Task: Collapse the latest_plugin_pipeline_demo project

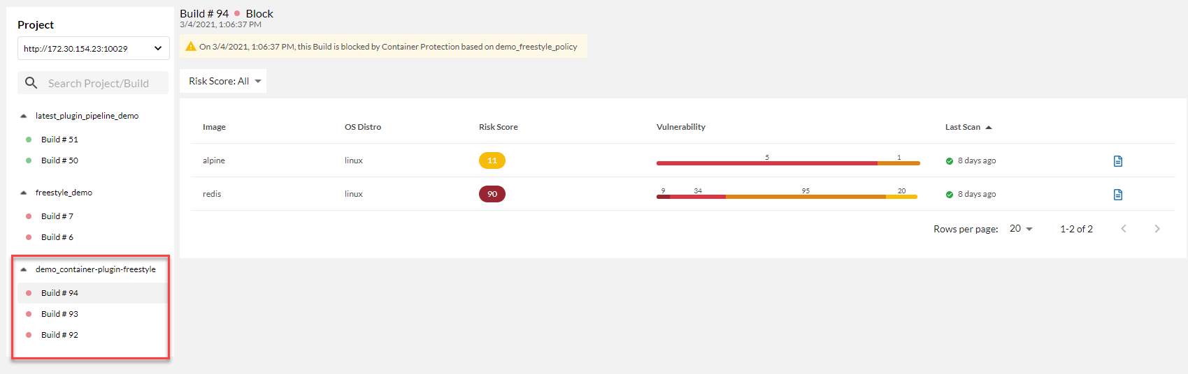Action: [24, 116]
